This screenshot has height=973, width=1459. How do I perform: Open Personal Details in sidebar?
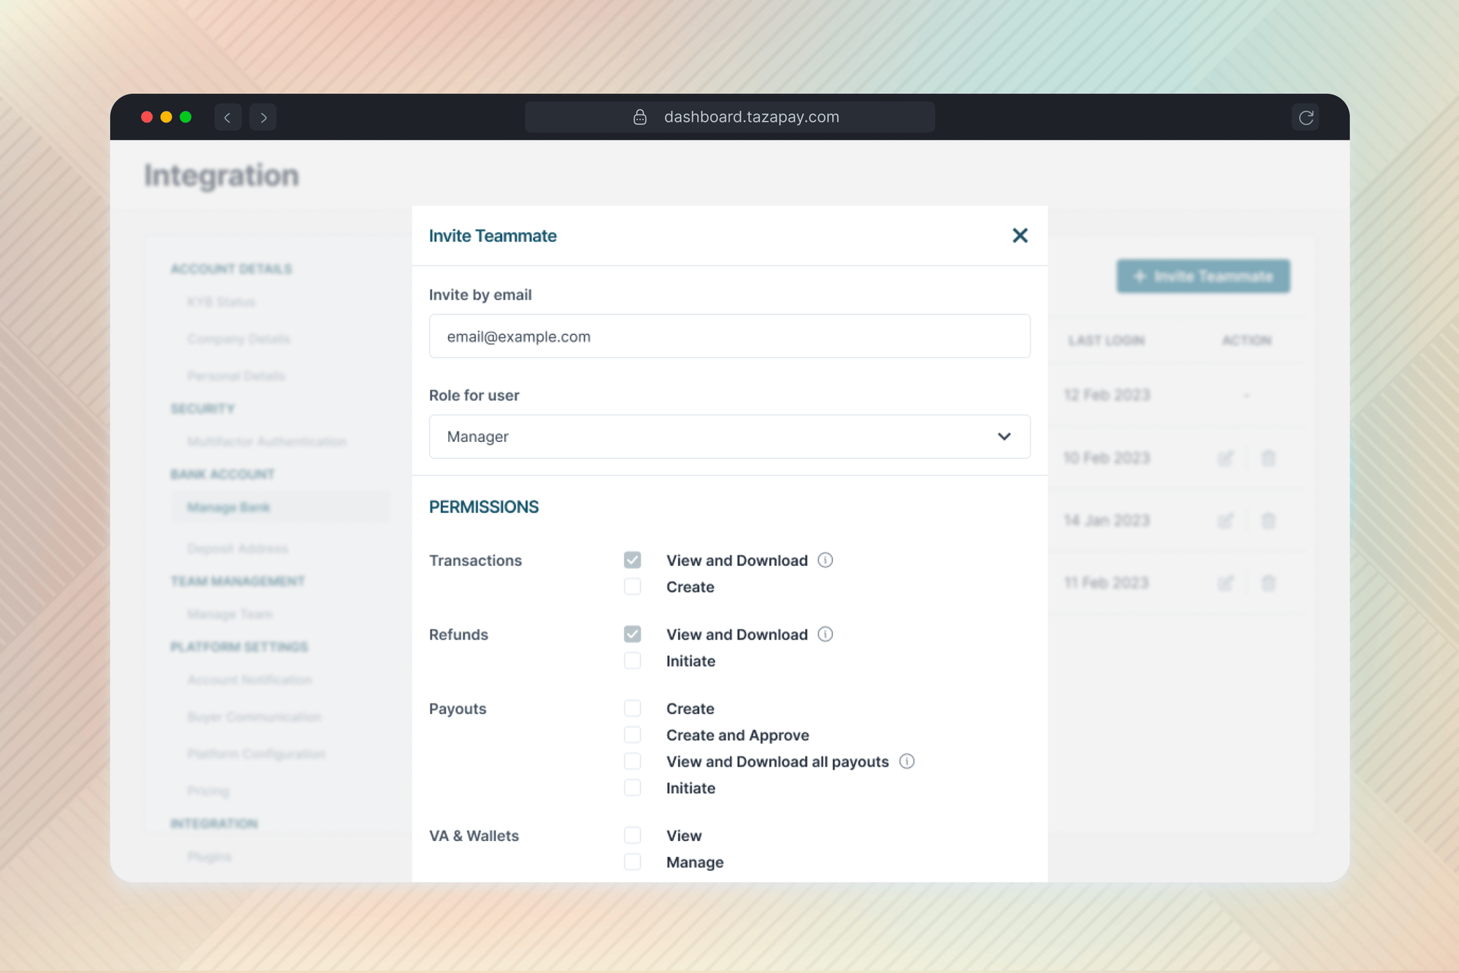coord(236,376)
